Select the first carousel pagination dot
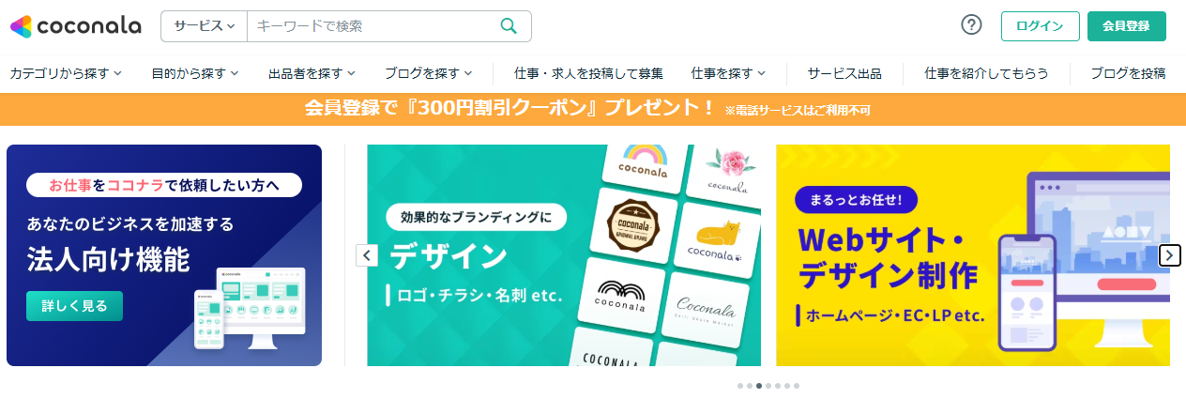Screen dimensions: 1186x399 [740, 386]
